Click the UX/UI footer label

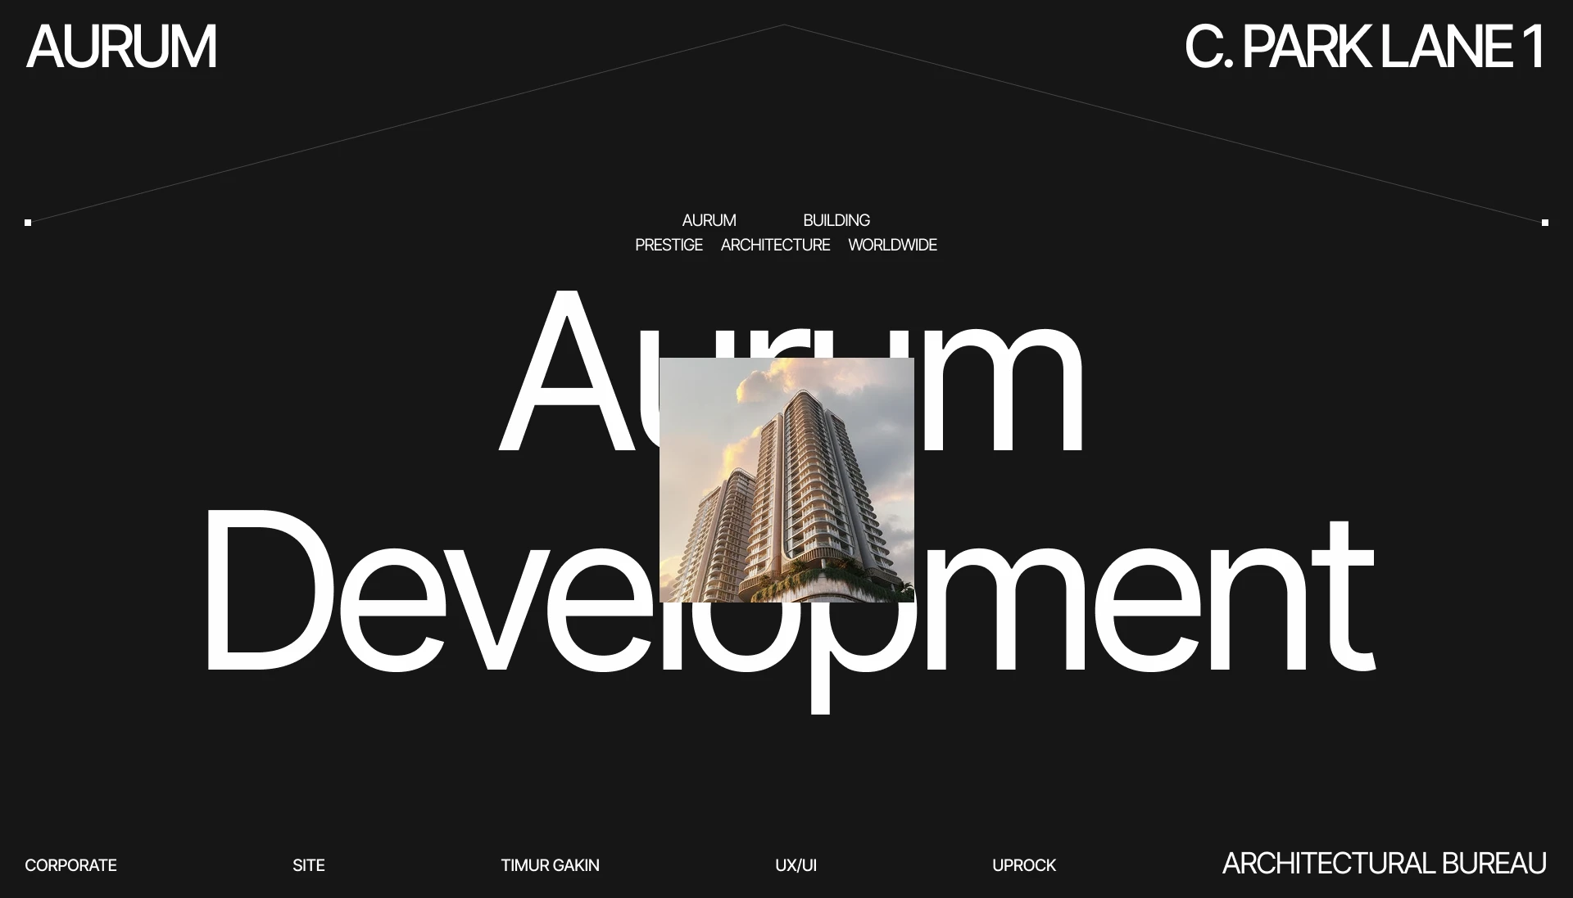(x=796, y=865)
